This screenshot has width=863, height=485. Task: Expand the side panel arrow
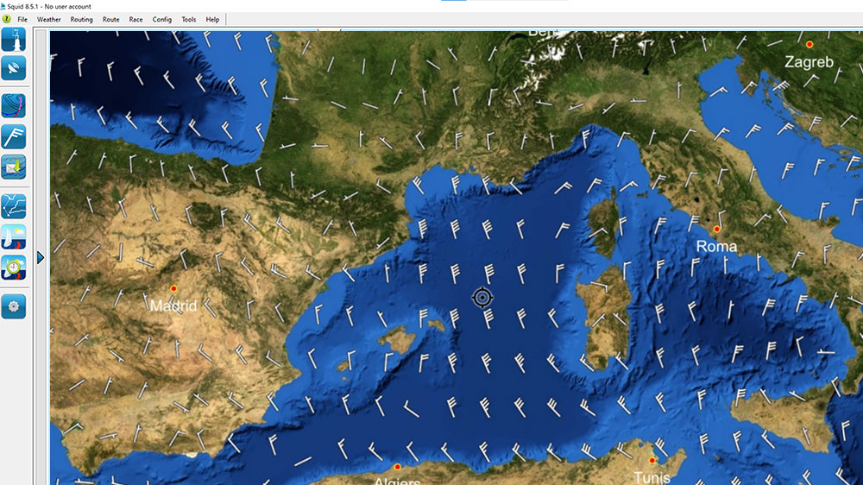click(41, 258)
